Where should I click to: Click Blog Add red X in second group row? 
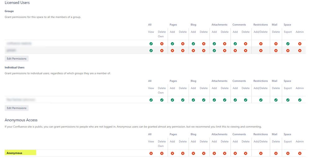point(193,50)
